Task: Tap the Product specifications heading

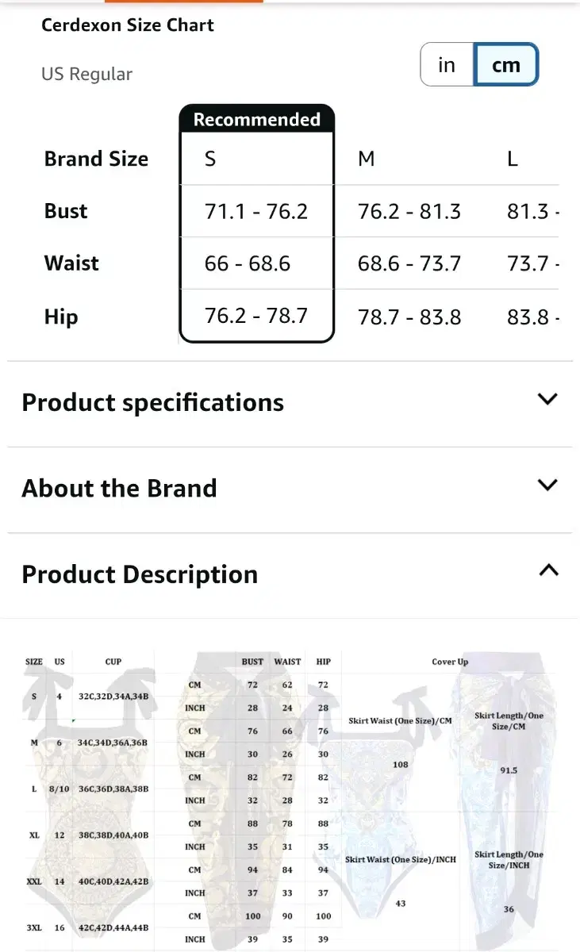Action: click(x=152, y=403)
